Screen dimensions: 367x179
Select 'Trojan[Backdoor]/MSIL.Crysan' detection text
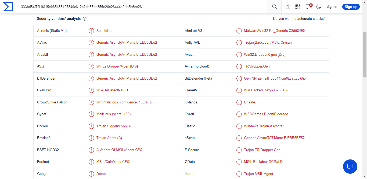[268, 43]
